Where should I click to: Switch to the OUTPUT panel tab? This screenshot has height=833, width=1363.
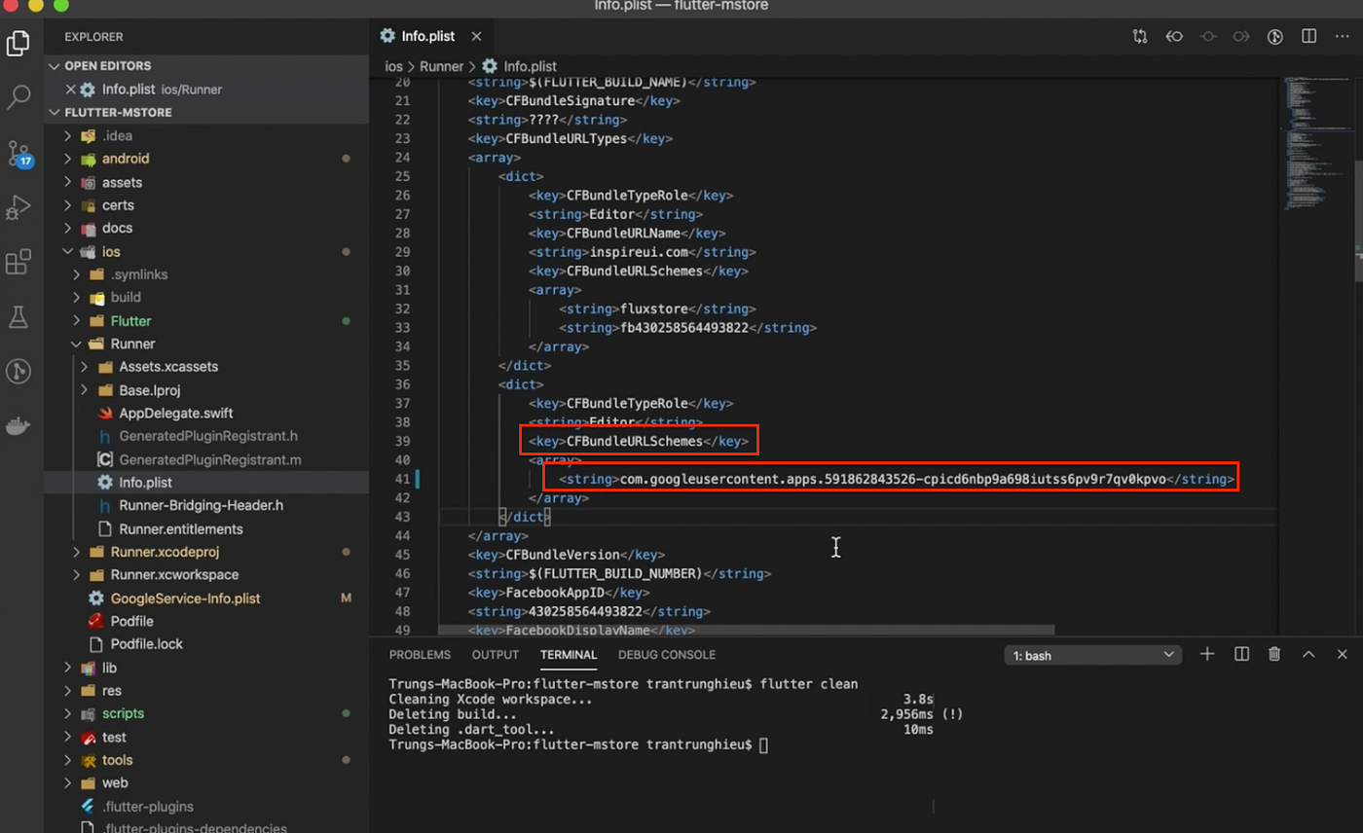[496, 655]
